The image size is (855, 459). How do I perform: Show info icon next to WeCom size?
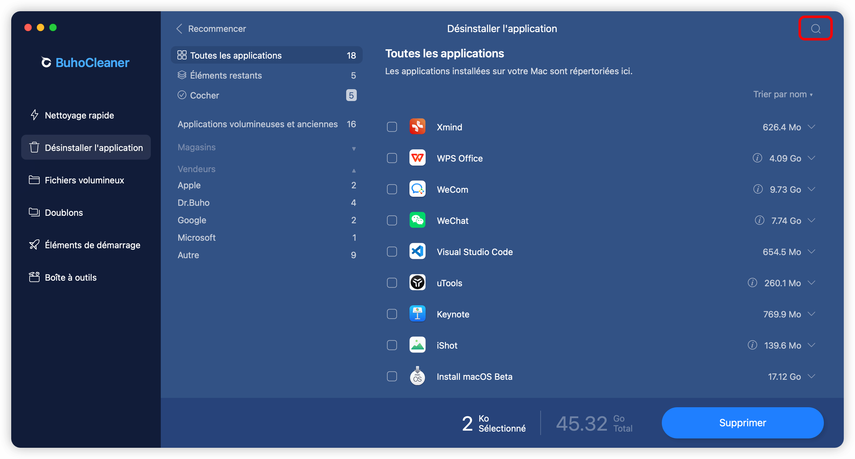click(758, 189)
